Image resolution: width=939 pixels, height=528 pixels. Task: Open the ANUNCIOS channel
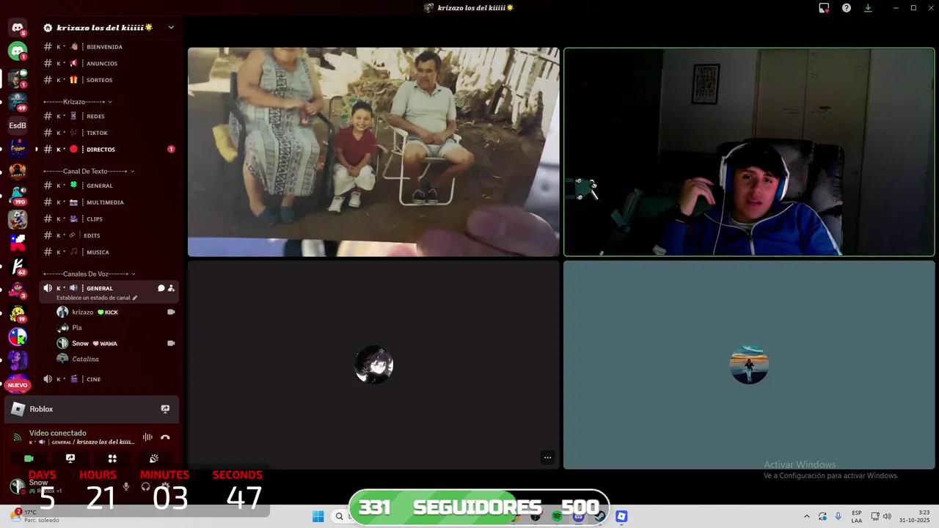[x=109, y=64]
